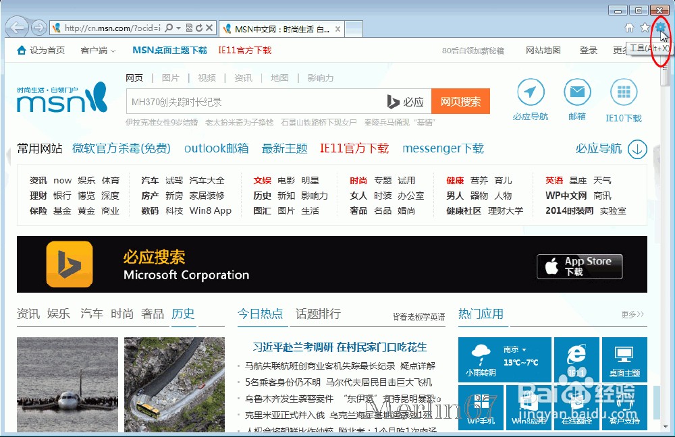The image size is (675, 437).
Task: Open headline 习近平赴兰考调研 在村民家门口吃花生
Action: click(340, 347)
